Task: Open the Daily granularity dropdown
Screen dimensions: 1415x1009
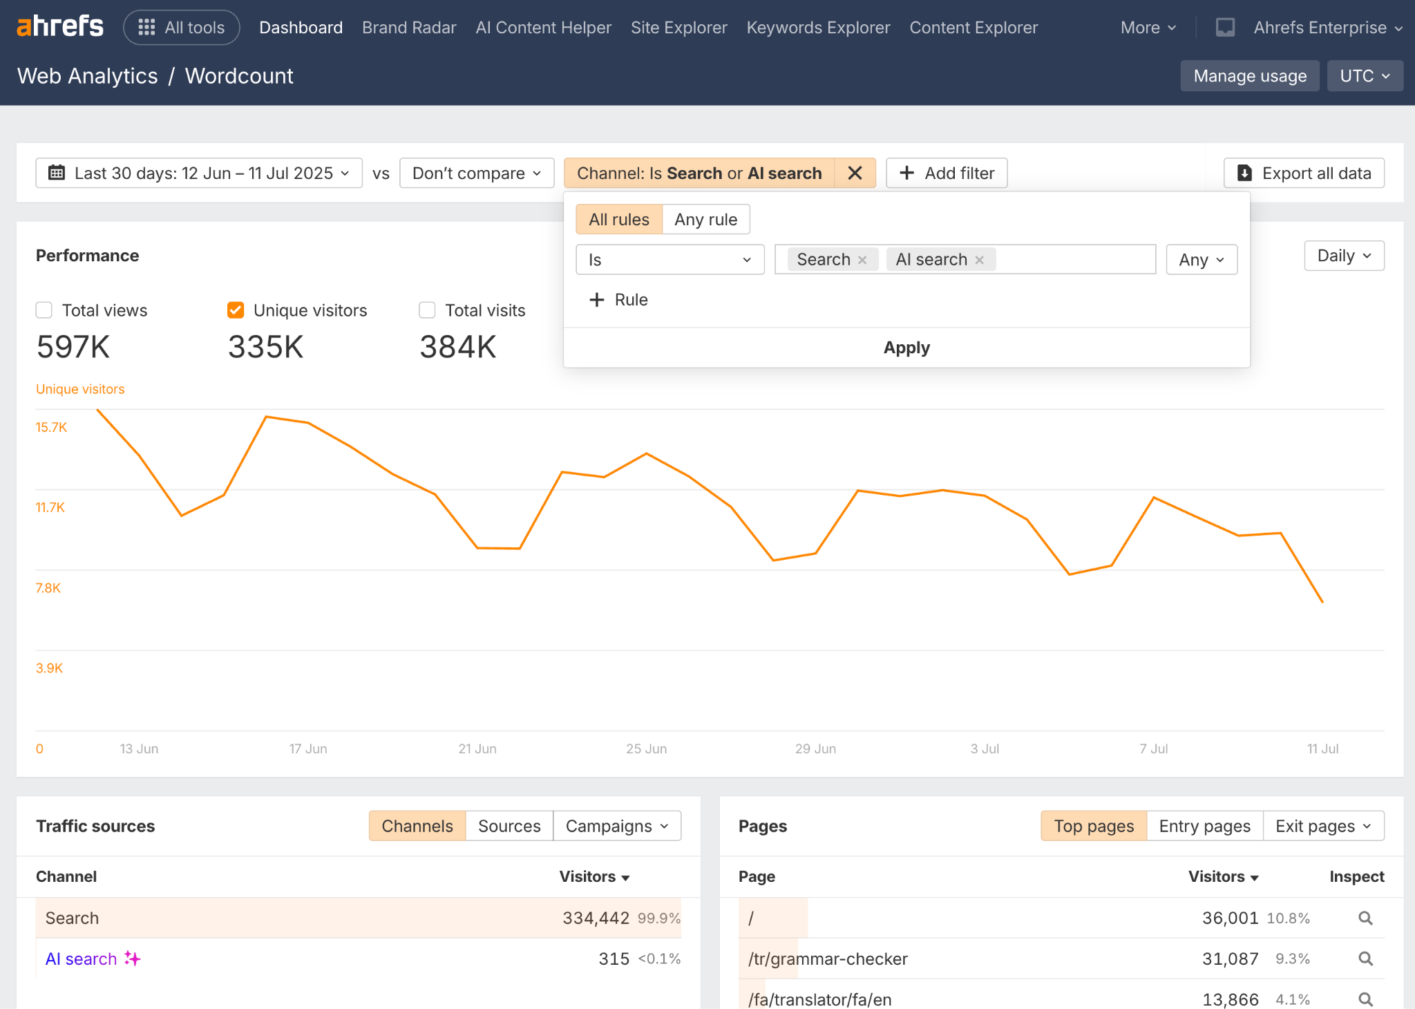Action: click(x=1343, y=255)
